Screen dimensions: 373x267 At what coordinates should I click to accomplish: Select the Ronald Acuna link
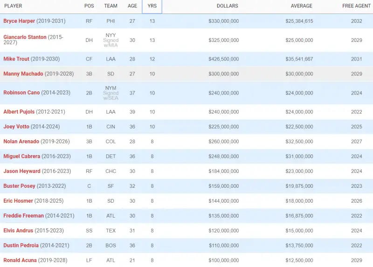click(21, 260)
